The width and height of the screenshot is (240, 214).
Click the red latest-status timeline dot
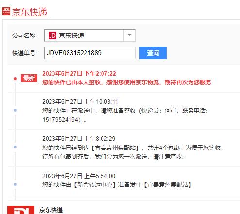15,79
